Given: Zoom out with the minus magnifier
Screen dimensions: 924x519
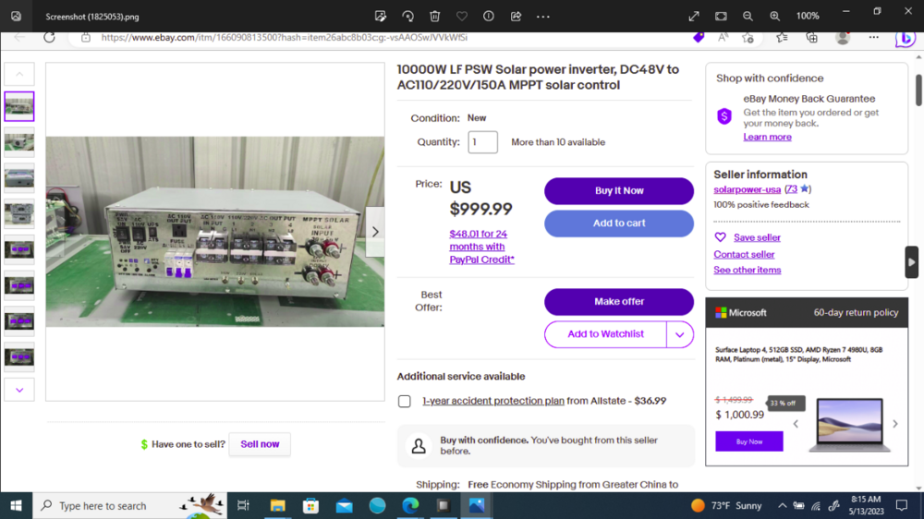Looking at the screenshot, I should tap(748, 17).
